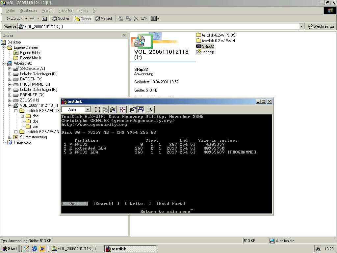Switch to VOL_200511012113 (I:) taskbar button
This screenshot has height=253, width=337.
tap(77, 249)
